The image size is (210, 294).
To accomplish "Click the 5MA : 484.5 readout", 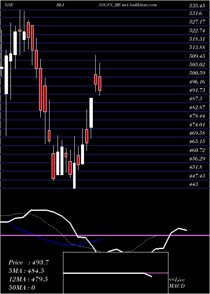I will (27, 271).
